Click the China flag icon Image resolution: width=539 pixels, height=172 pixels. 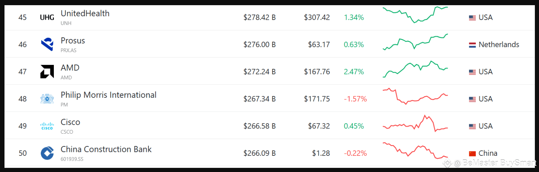472,153
